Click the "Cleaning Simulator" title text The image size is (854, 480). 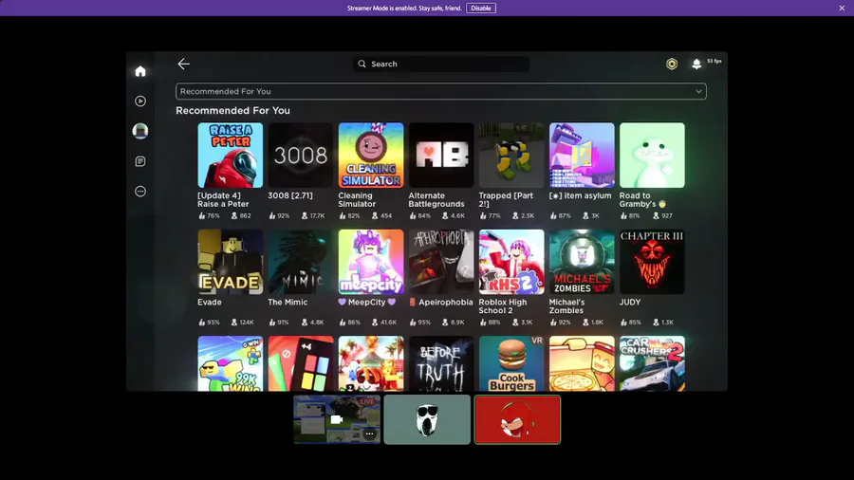coord(357,200)
